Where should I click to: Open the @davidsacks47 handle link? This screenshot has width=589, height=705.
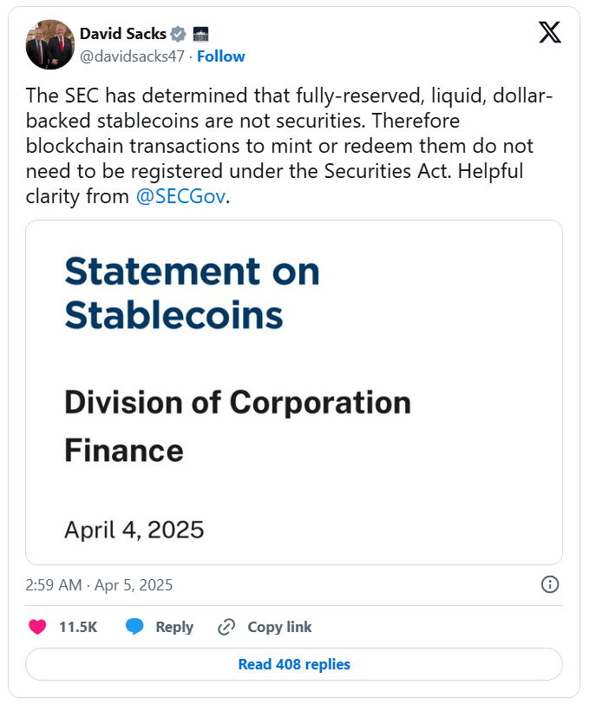click(x=134, y=56)
